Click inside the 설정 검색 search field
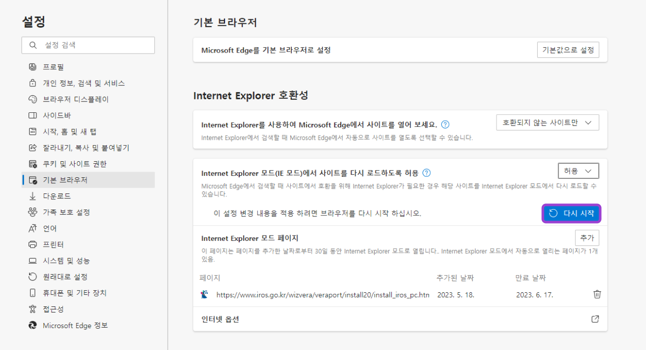Viewport: 646px width, 350px height. [x=88, y=45]
